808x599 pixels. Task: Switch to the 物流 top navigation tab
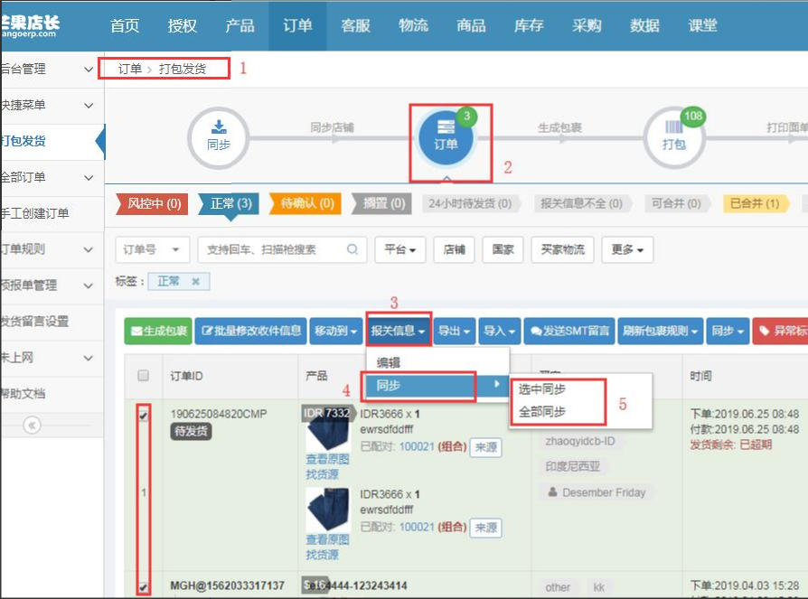(x=413, y=25)
